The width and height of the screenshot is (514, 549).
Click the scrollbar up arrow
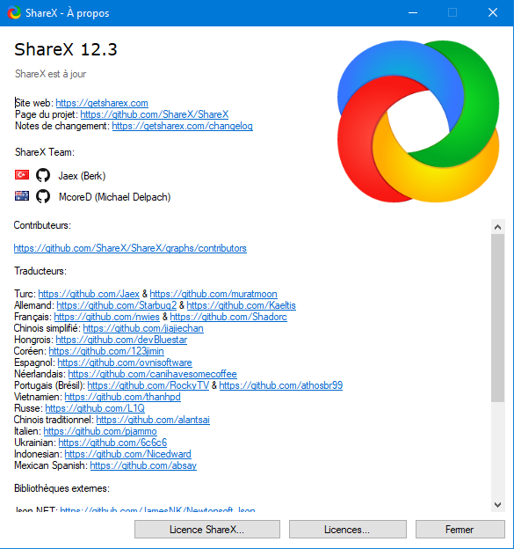coord(497,227)
